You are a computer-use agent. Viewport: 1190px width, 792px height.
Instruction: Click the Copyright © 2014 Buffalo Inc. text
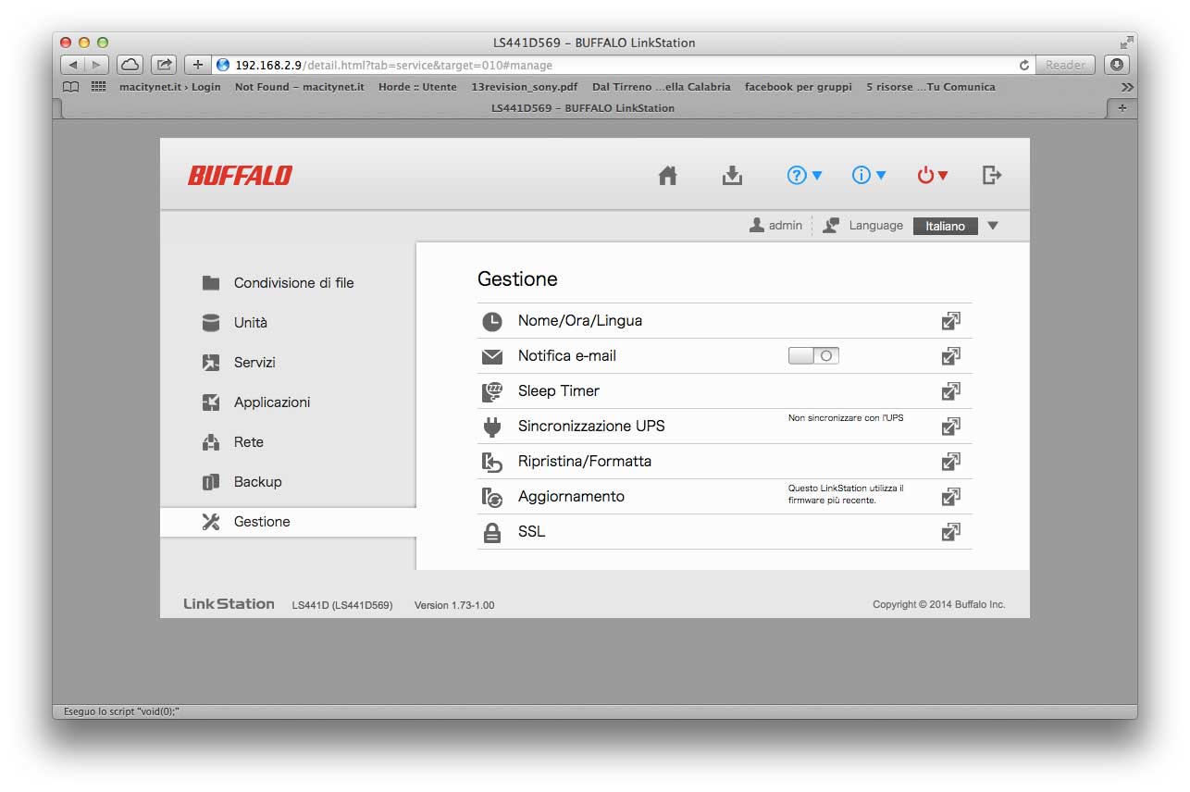[x=938, y=605]
